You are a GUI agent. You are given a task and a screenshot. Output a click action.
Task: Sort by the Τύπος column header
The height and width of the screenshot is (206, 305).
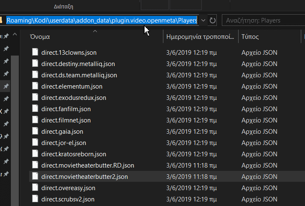(250, 37)
